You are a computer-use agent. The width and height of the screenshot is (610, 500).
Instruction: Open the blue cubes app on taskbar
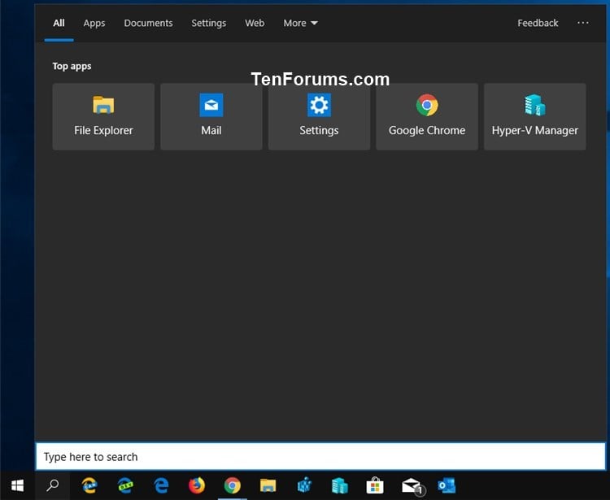tap(304, 485)
